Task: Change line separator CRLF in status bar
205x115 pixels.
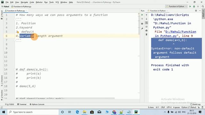Action: (163, 107)
